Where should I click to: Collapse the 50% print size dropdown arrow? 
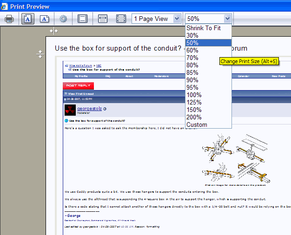[227, 19]
